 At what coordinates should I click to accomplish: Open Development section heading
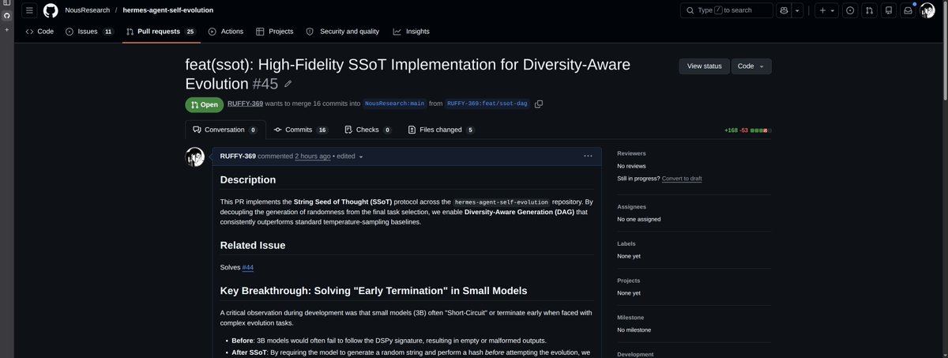636,355
